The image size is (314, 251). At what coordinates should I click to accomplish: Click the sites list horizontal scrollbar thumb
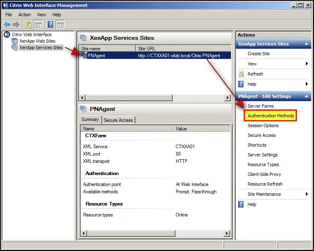(129, 98)
